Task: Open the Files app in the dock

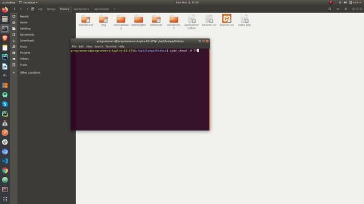Action: tap(5, 19)
